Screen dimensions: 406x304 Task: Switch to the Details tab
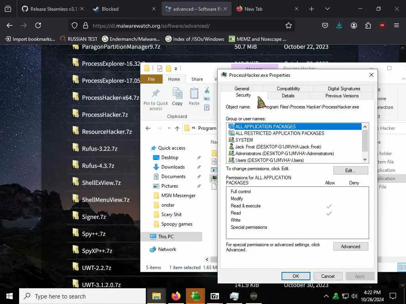pos(288,96)
